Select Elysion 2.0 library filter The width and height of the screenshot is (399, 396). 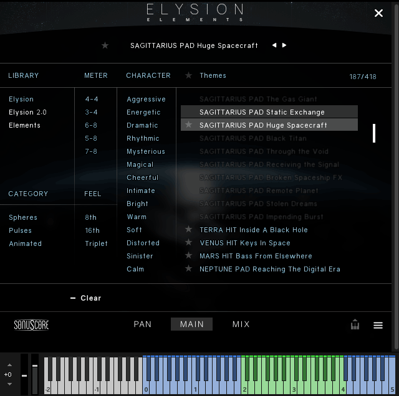click(x=27, y=112)
